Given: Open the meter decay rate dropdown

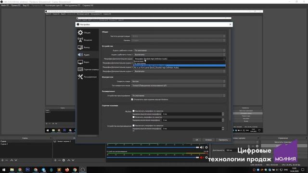Looking at the screenshot, I should (x=179, y=81).
